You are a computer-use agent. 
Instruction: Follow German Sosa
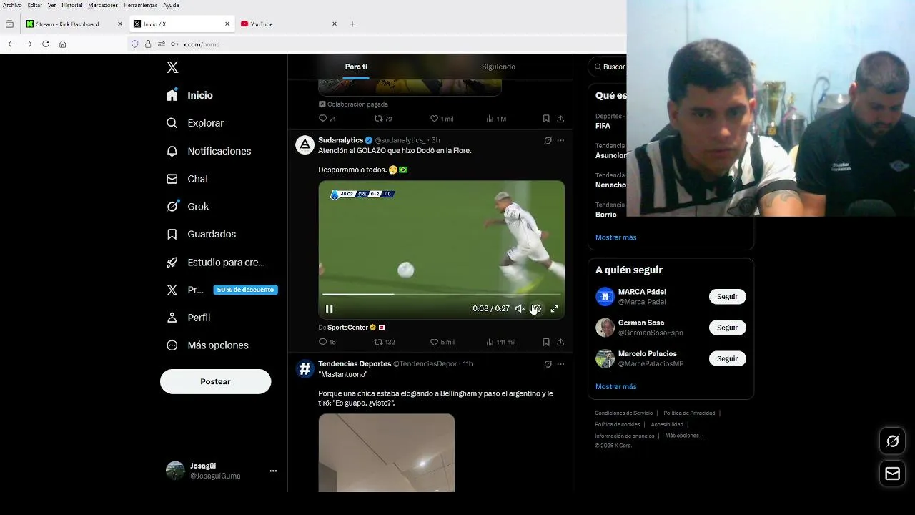pos(727,328)
